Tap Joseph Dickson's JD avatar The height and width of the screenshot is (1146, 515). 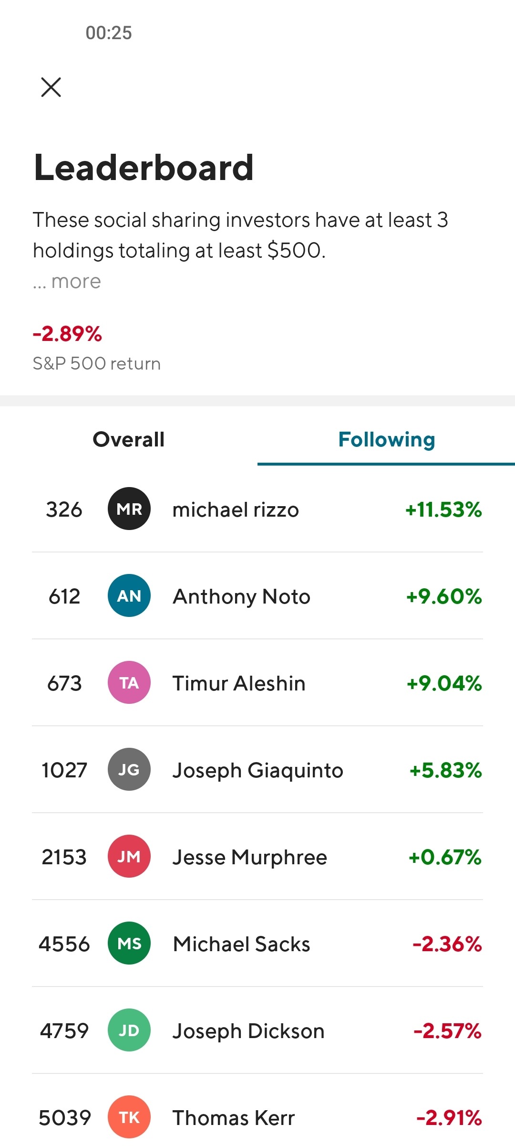coord(129,1030)
